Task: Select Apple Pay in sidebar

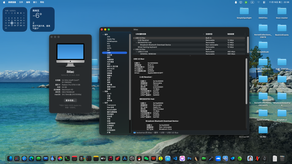Action: pyautogui.click(x=111, y=39)
